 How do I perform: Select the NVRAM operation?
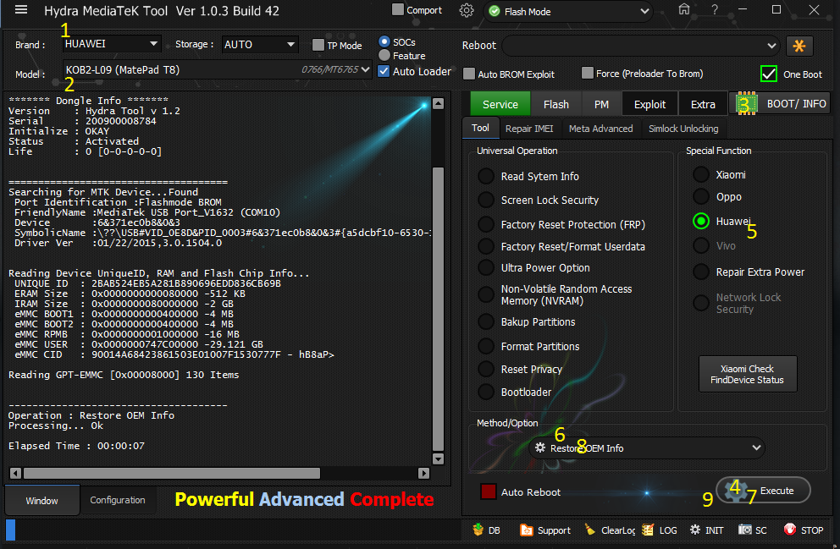[486, 294]
